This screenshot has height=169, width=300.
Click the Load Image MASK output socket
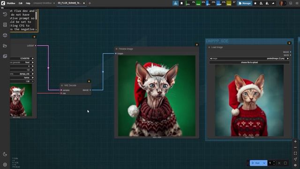click(x=291, y=55)
